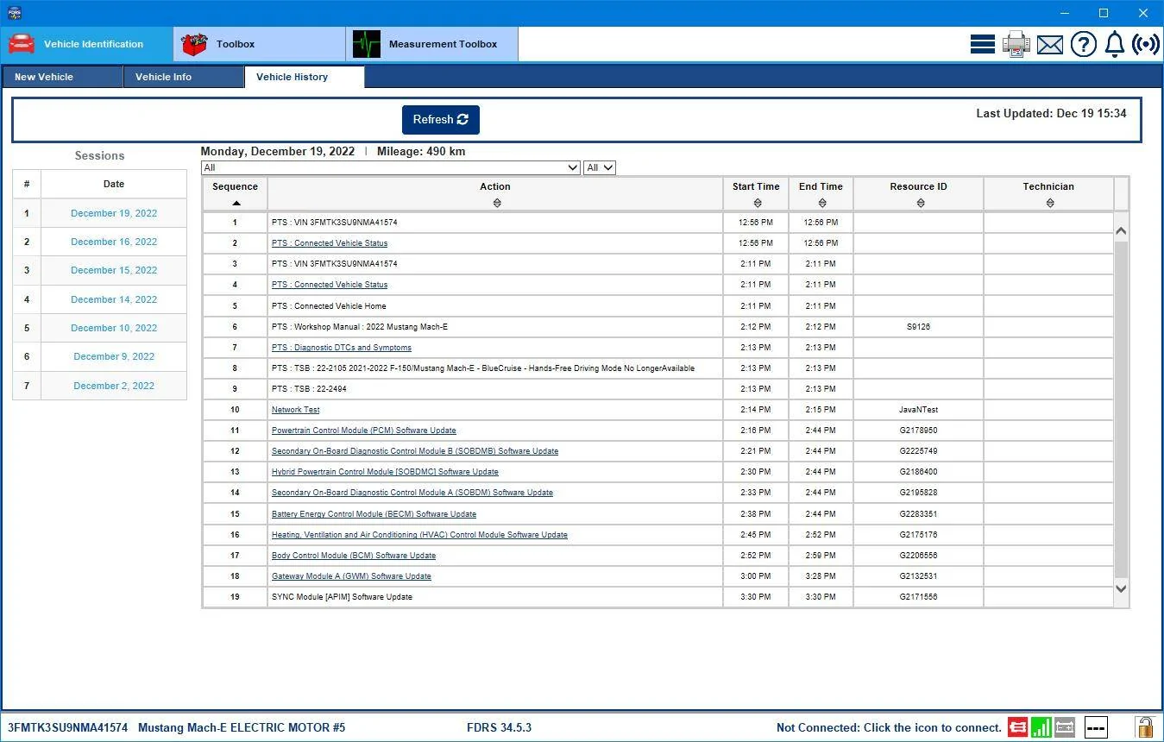Open session December 19, 2022
Viewport: 1164px width, 742px height.
(114, 213)
